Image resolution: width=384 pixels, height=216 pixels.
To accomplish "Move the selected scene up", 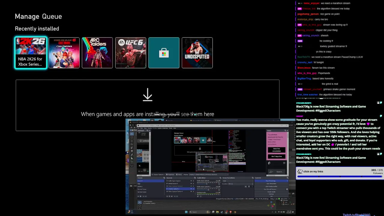I will (x=143, y=196).
